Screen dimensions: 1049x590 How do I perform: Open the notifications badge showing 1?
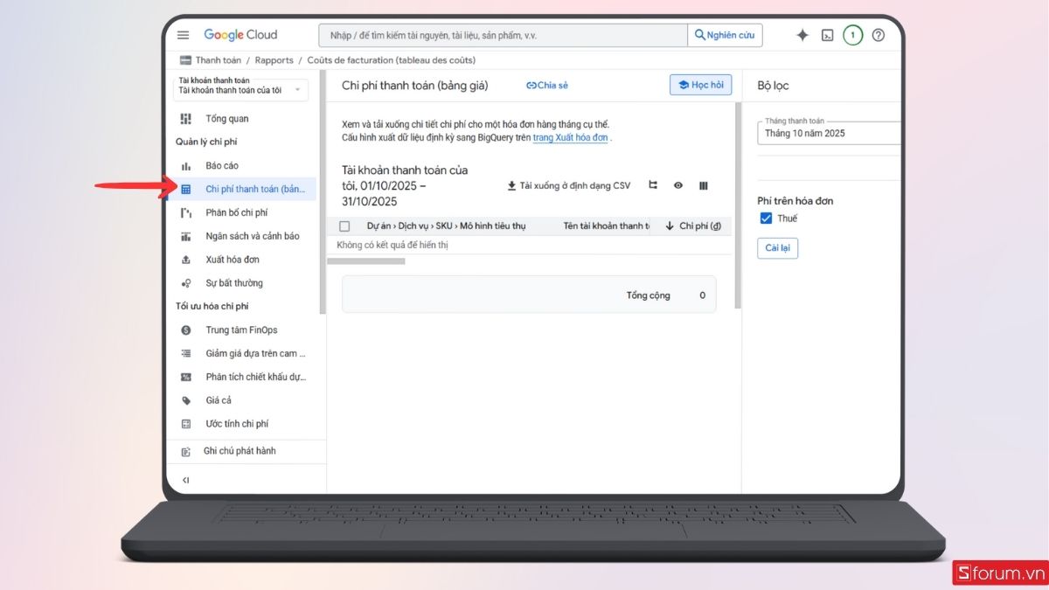[853, 35]
